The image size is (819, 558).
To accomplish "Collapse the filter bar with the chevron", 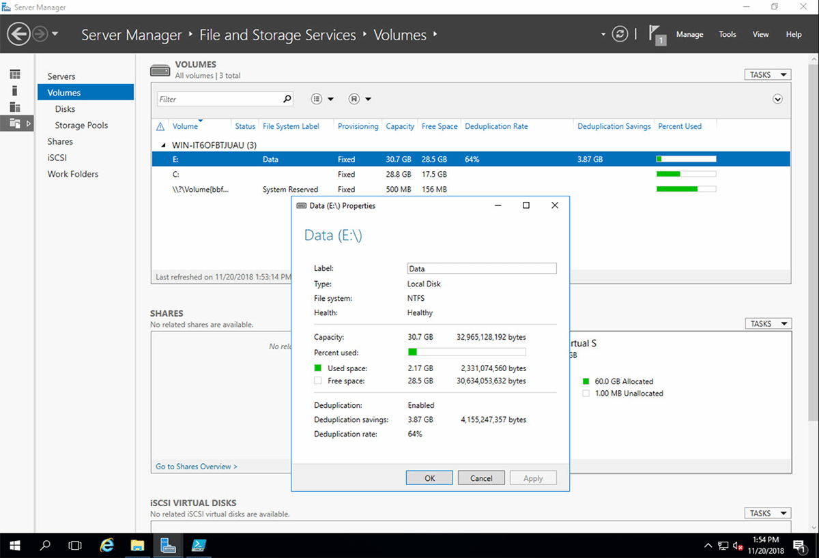I will [x=777, y=98].
